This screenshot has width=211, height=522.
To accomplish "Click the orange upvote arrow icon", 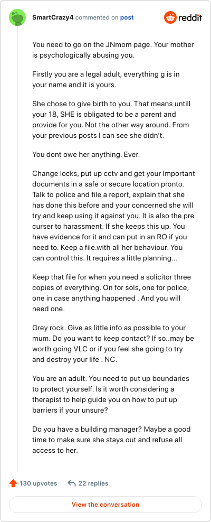I will pos(13,483).
